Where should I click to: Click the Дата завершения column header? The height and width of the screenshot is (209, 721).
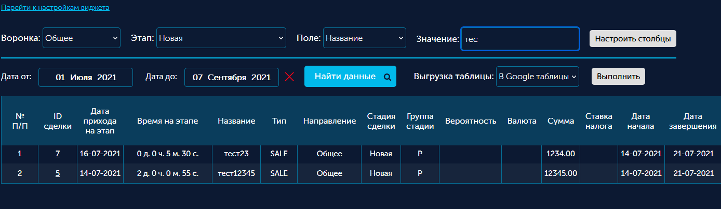693,121
